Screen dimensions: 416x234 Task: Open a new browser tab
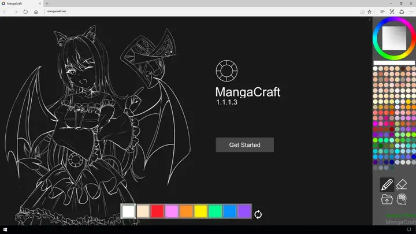point(47,3)
